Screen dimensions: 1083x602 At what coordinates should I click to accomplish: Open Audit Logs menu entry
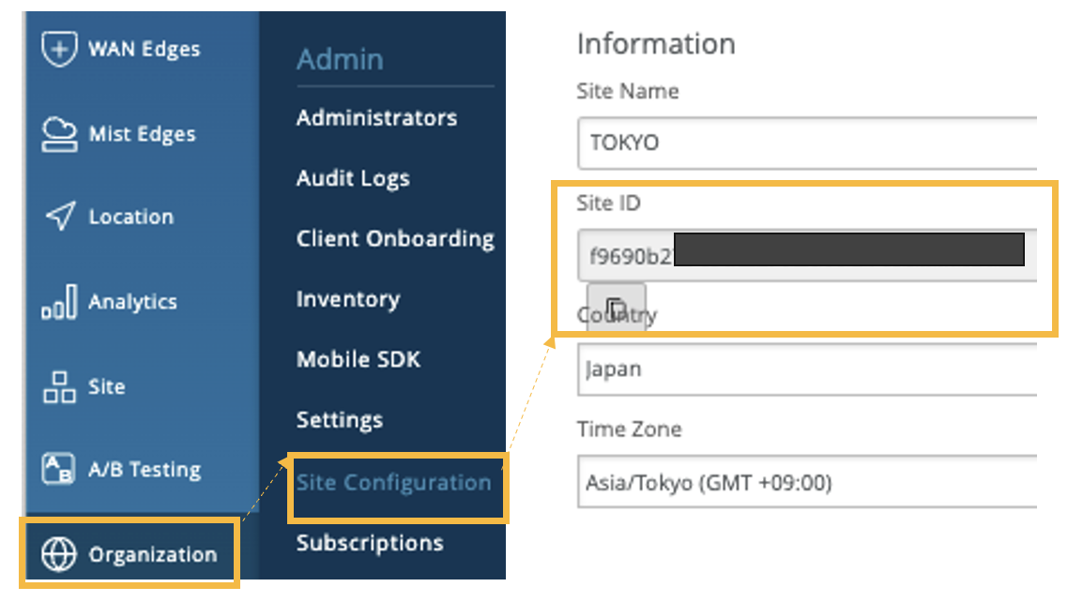tap(353, 178)
